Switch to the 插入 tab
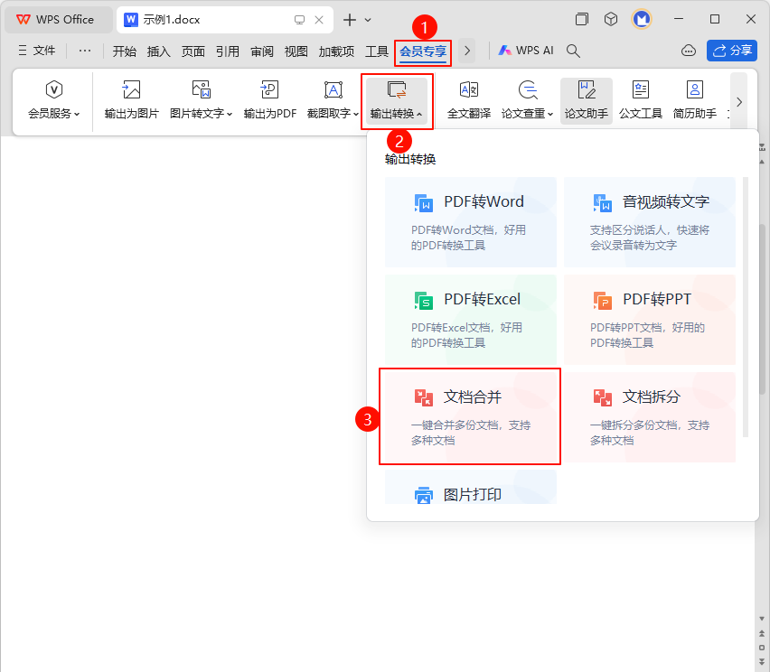This screenshot has height=672, width=770. (159, 51)
